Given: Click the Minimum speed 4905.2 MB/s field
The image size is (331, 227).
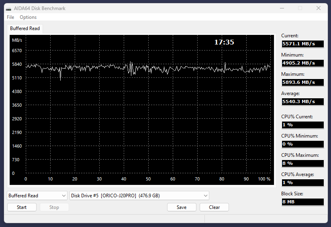Looking at the screenshot, I should click(x=303, y=63).
